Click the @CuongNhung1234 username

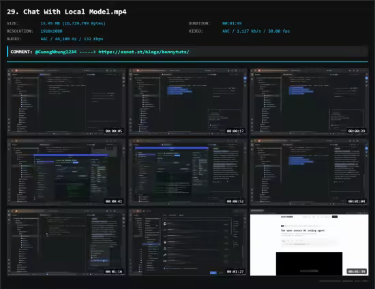[56, 52]
